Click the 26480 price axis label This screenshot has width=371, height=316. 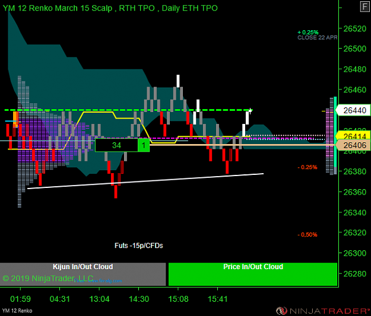(x=354, y=69)
